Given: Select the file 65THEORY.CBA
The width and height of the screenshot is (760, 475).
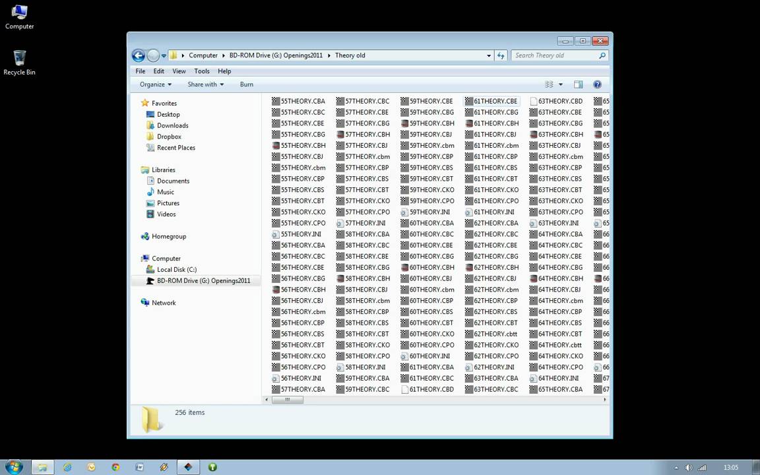Looking at the screenshot, I should point(556,389).
